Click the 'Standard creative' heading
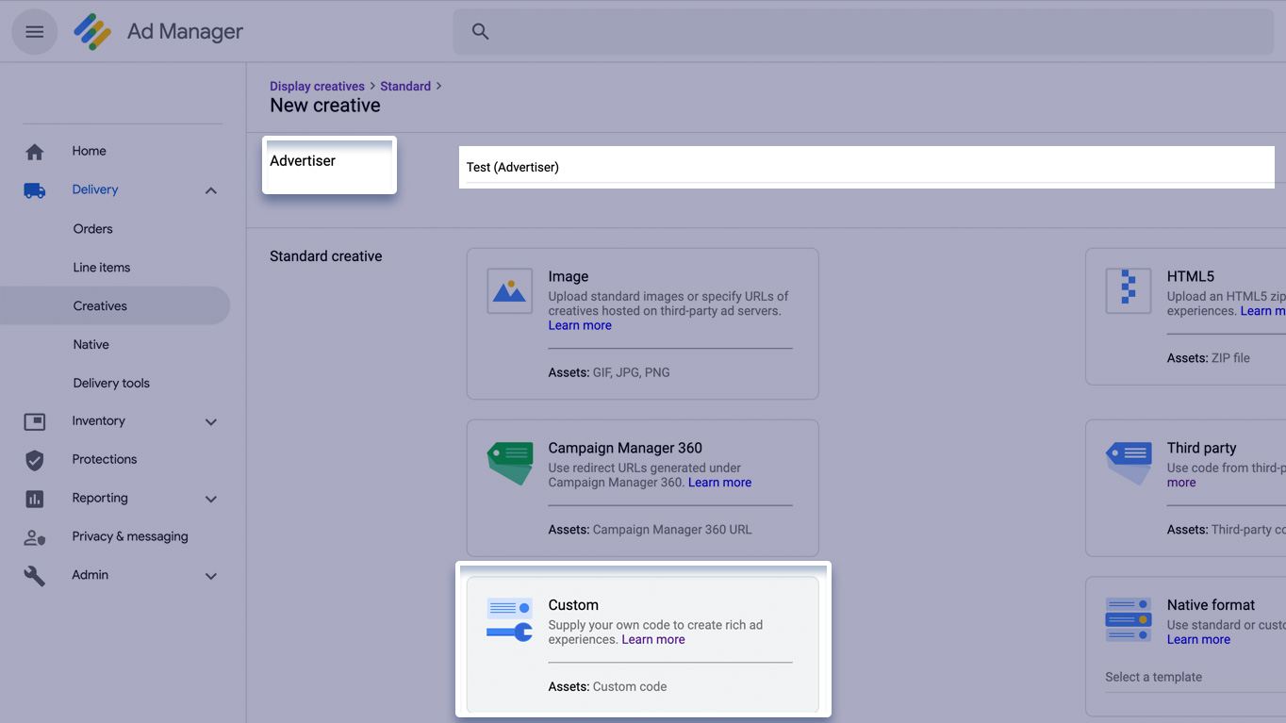Image resolution: width=1286 pixels, height=723 pixels. (x=326, y=256)
